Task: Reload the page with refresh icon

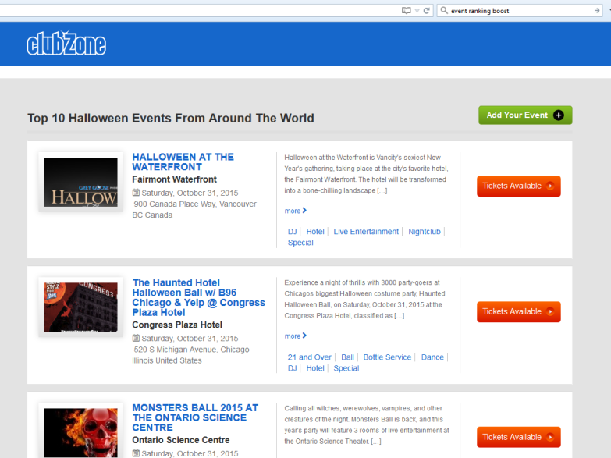Action: (427, 10)
